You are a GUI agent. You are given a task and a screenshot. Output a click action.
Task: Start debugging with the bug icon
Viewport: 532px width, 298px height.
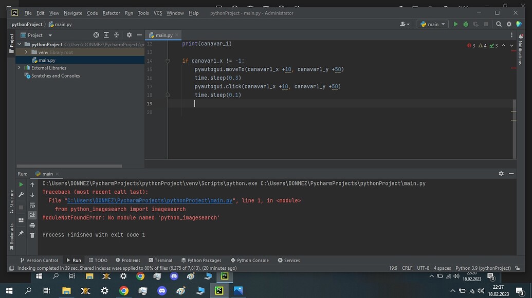click(x=466, y=24)
